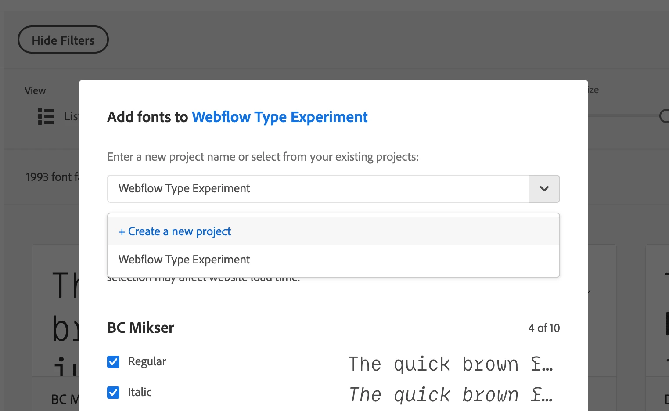Click the project name input field
The width and height of the screenshot is (669, 411).
coord(318,189)
